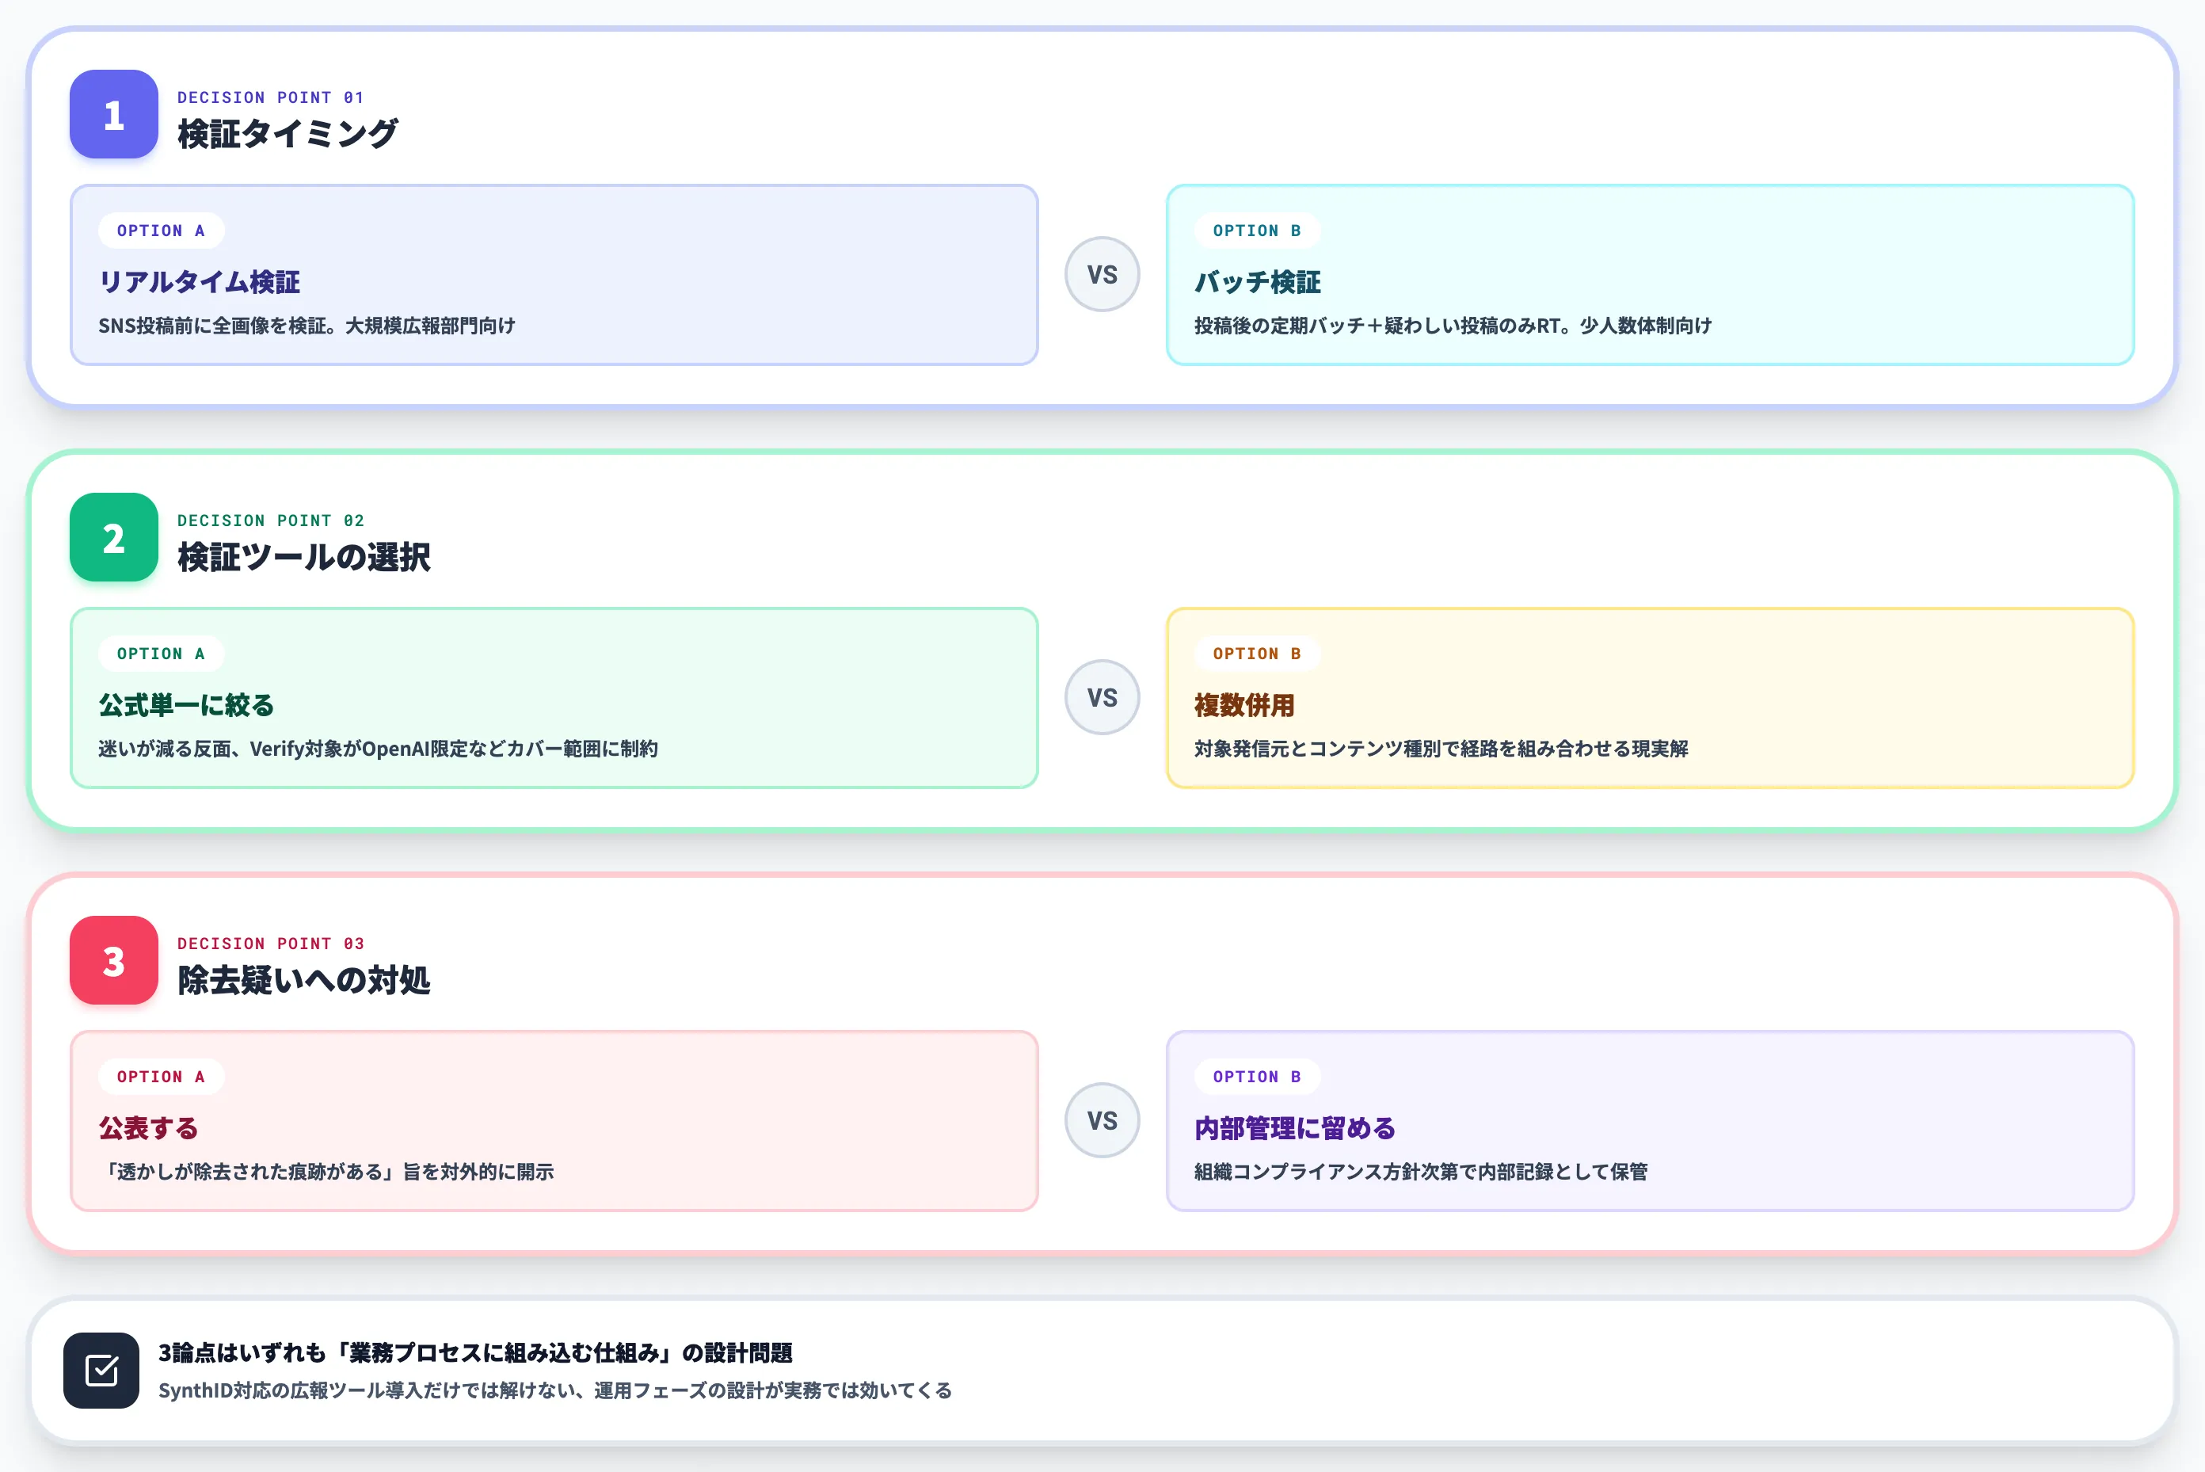2205x1472 pixels.
Task: Click the red number 3 badge
Action: pos(113,960)
